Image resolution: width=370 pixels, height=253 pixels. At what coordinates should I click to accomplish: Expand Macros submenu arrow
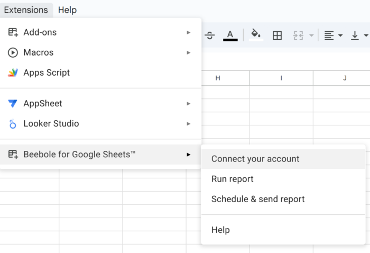(x=188, y=52)
